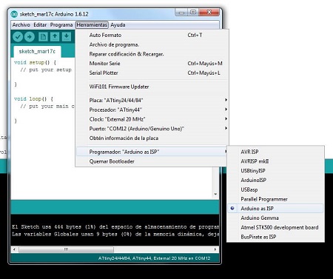Image resolution: width=333 pixels, height=279 pixels.
Task: Maximize the Arduino window
Action: pos(193,13)
